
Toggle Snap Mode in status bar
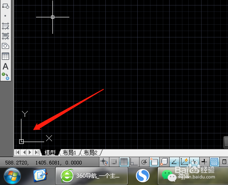[114, 162]
